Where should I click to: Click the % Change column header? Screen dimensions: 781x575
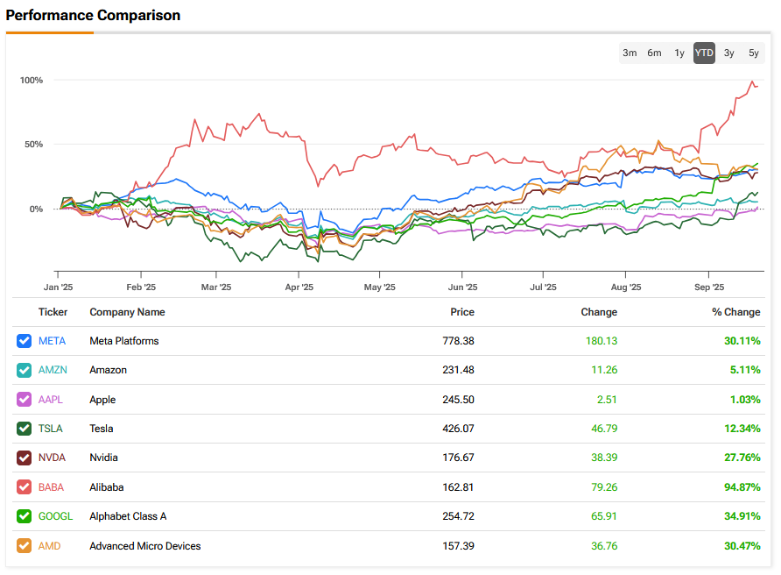click(x=736, y=312)
